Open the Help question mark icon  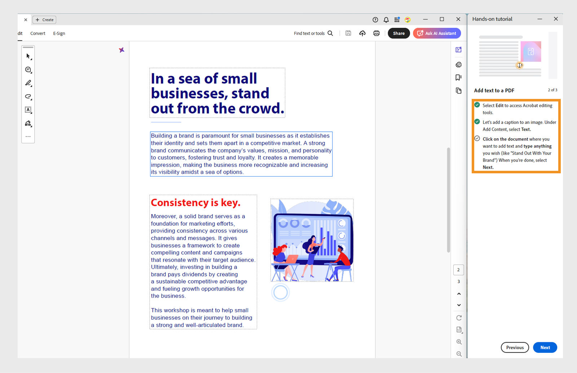coord(375,19)
